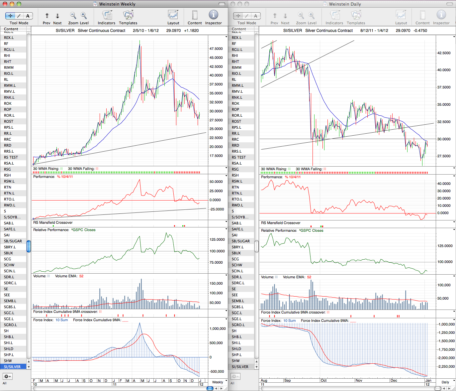This screenshot has width=456, height=391.
Task: Click 'All' label below Weekly list
Action: tap(5, 383)
